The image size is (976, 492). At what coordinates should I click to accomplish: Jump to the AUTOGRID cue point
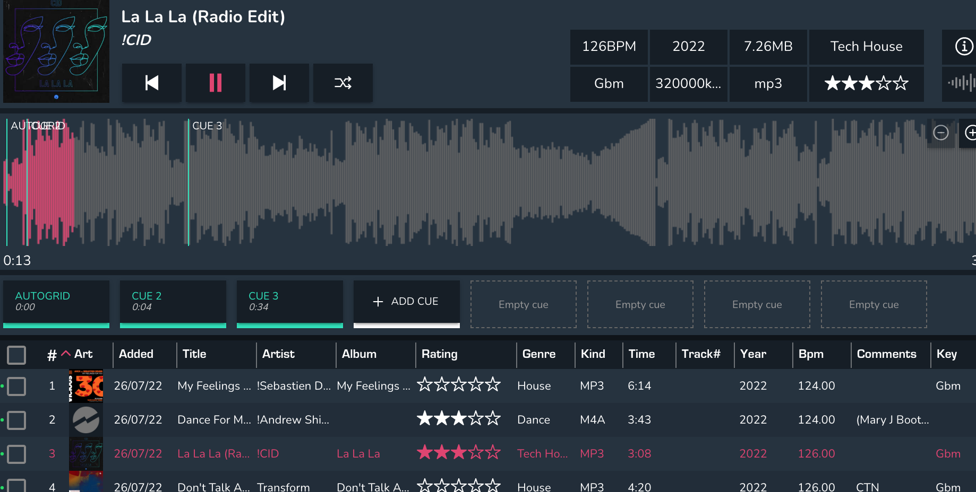[56, 301]
